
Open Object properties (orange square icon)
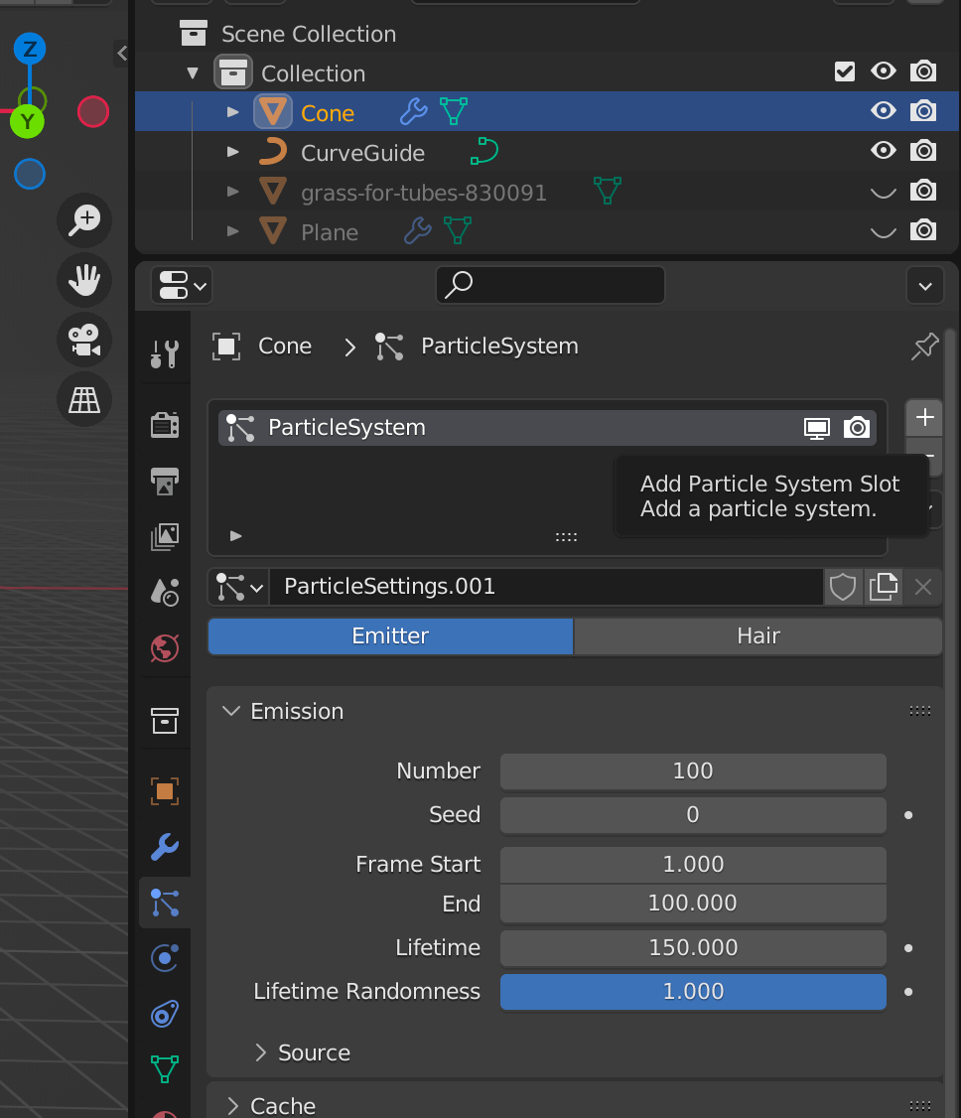(164, 791)
